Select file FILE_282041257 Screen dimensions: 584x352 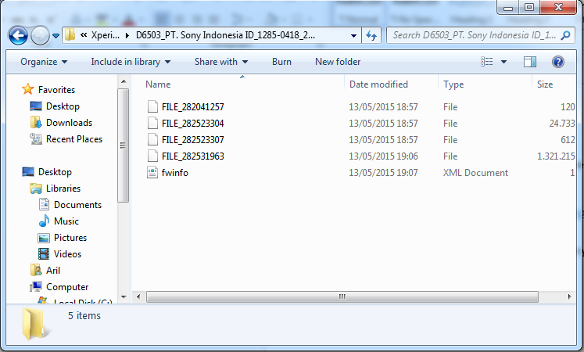192,107
